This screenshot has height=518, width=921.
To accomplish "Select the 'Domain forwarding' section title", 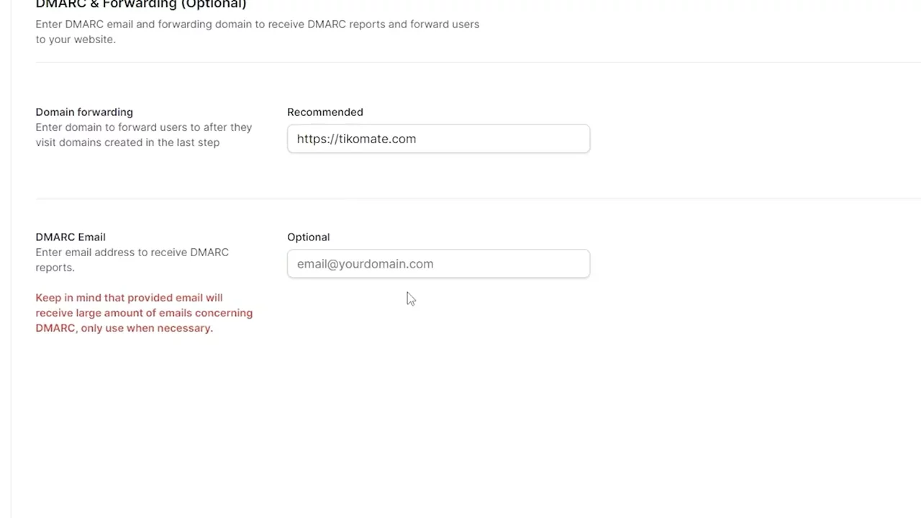I will [84, 112].
